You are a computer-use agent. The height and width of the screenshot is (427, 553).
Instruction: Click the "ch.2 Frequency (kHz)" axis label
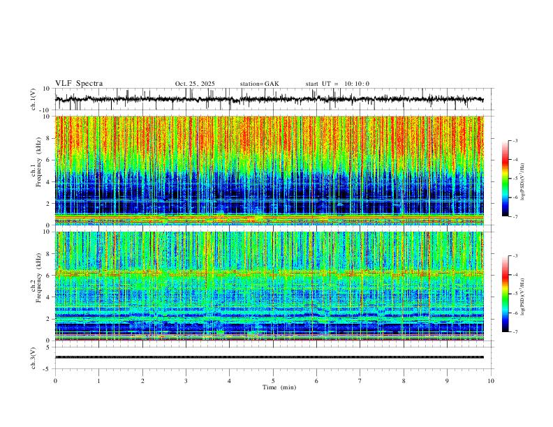(36, 278)
